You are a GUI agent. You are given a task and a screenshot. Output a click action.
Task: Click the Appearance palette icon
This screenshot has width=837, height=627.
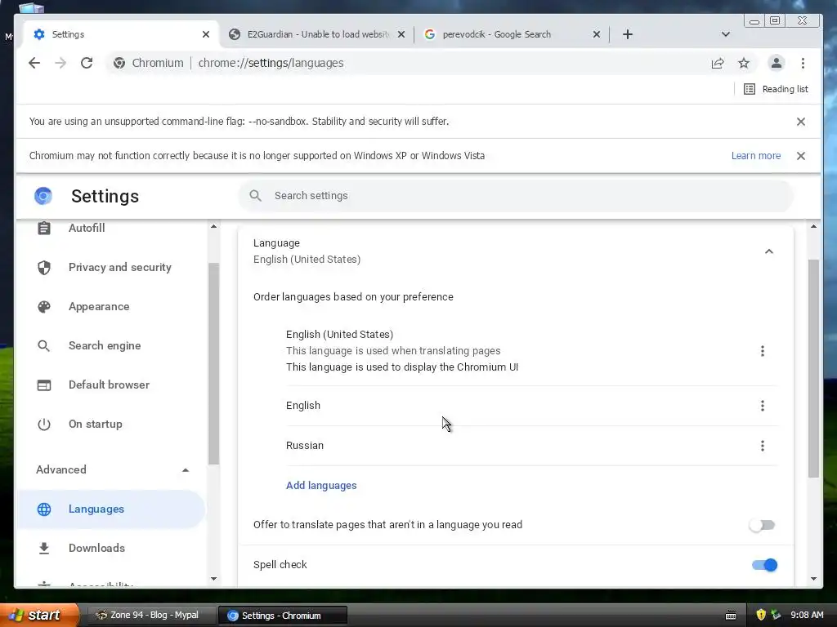pos(44,307)
